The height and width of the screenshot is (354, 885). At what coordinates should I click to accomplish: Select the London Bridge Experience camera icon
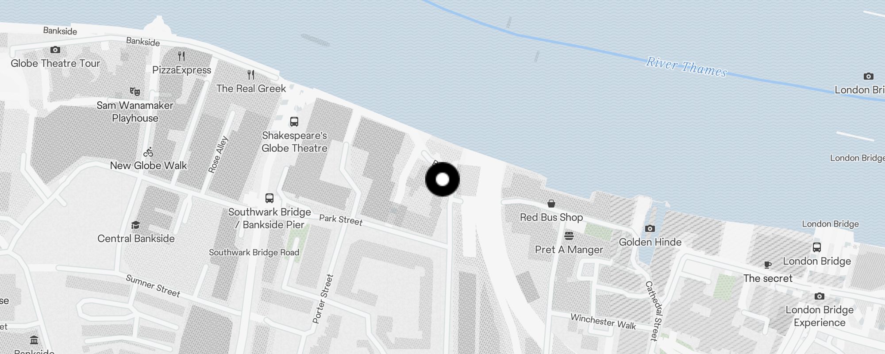tap(820, 296)
